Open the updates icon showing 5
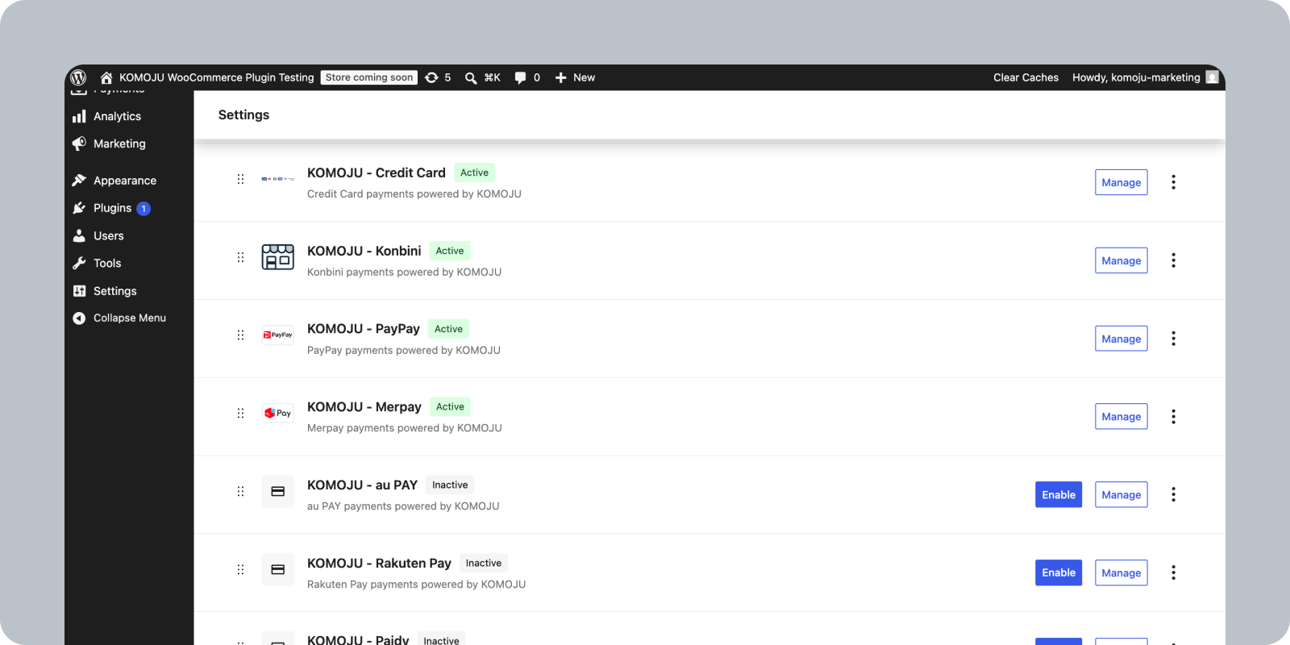This screenshot has height=645, width=1290. [x=438, y=77]
